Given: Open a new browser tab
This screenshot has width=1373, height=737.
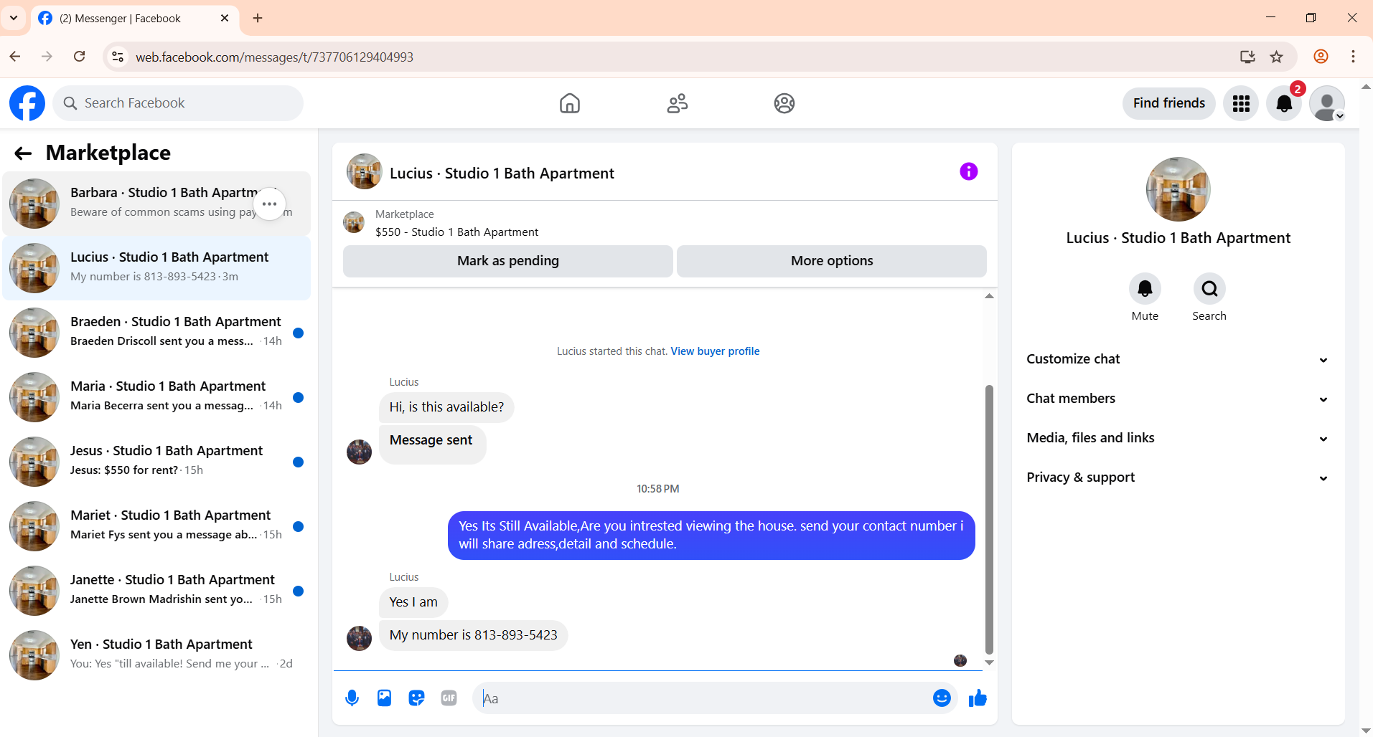Looking at the screenshot, I should pos(258,18).
